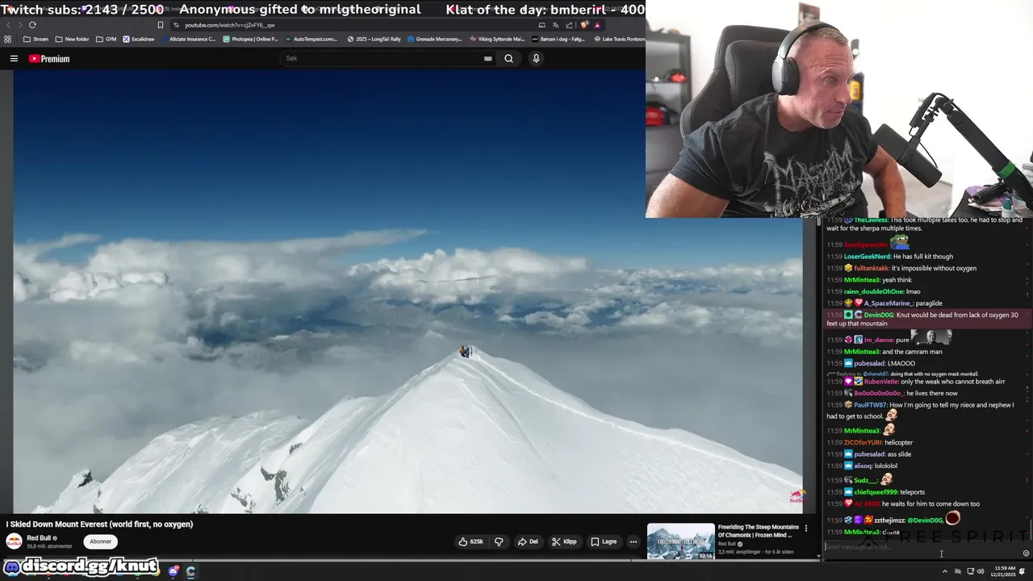Open the cast/media icon in address bar
Viewport: 1033px width, 581px height.
pos(542,25)
